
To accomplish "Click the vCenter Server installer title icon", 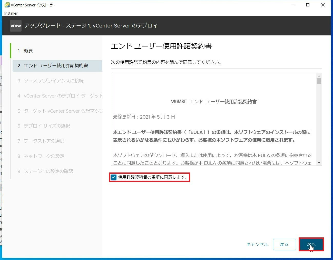I will tap(7, 5).
